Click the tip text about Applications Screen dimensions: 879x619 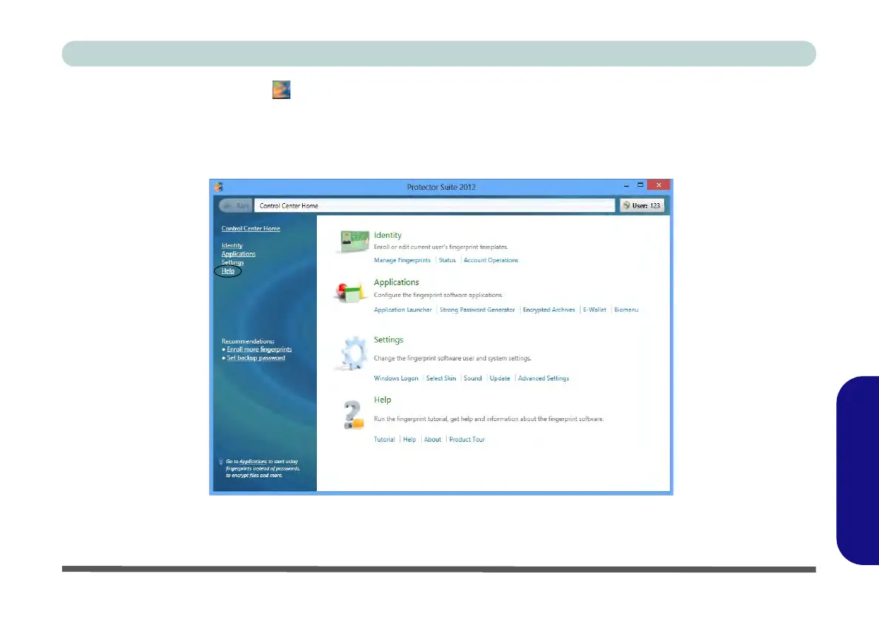coord(262,469)
